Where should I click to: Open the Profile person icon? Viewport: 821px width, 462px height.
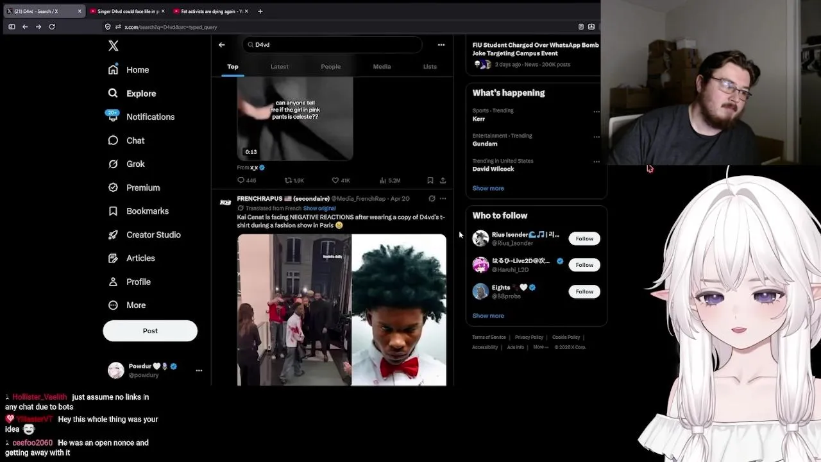coord(113,282)
